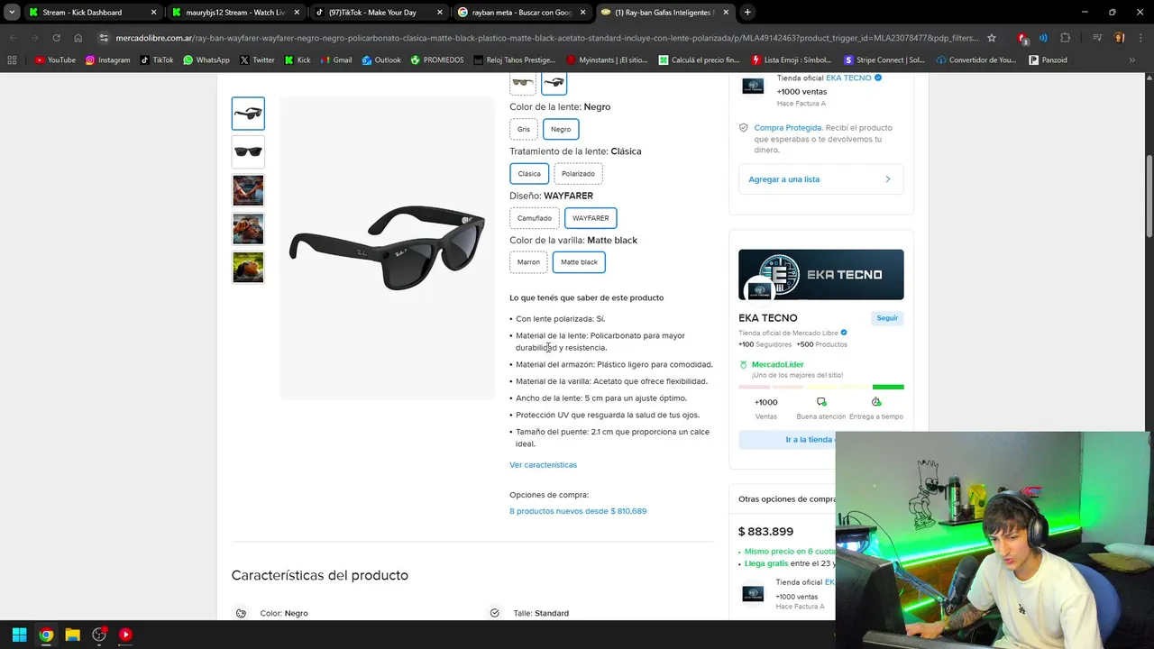Screen dimensions: 1154x649
Task: Open a new browser tab
Action: click(x=747, y=13)
